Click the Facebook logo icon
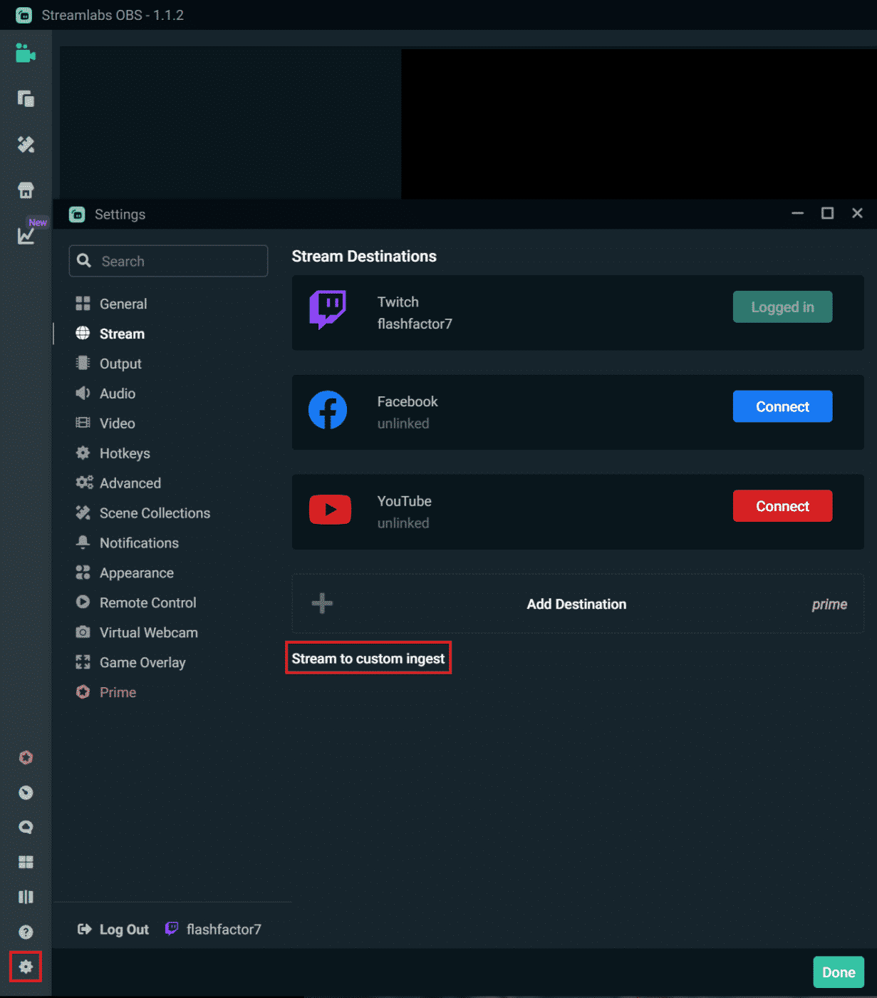The width and height of the screenshot is (877, 998). pos(328,410)
